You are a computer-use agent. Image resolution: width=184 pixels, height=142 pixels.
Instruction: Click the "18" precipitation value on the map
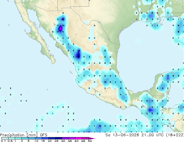click(x=79, y=51)
